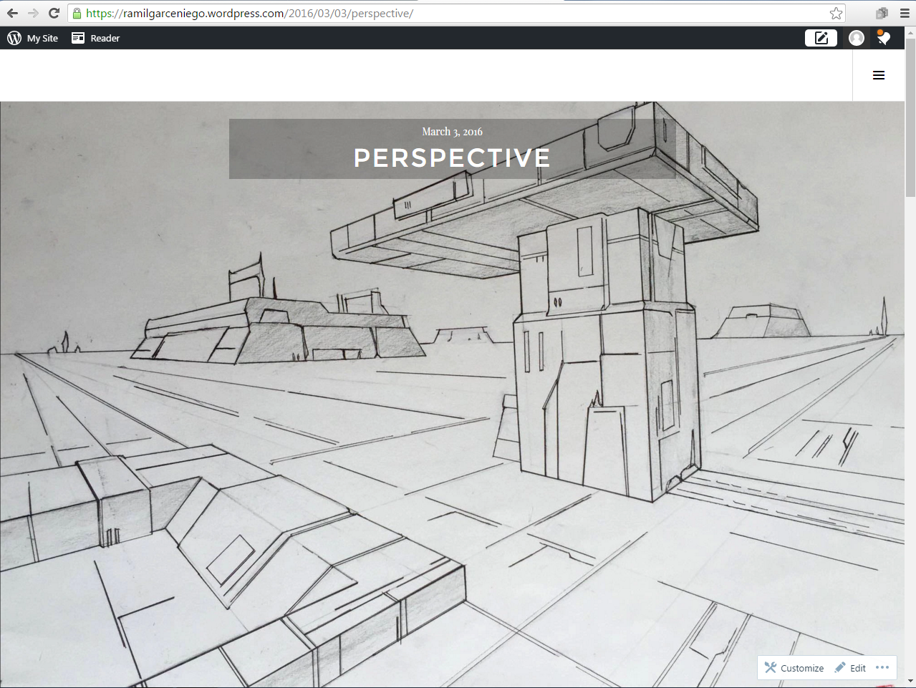
Task: Open the notifications bell icon
Action: click(x=883, y=38)
